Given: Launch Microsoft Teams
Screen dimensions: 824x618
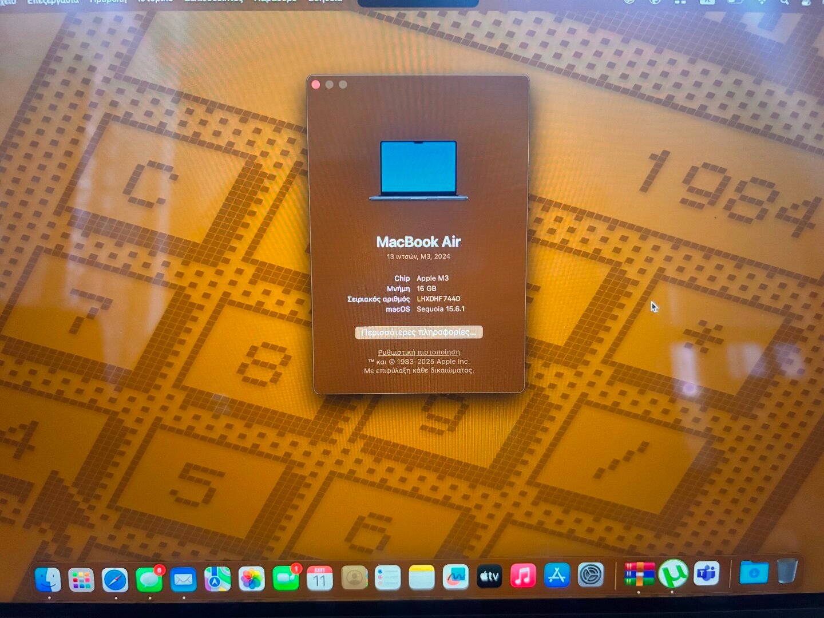Looking at the screenshot, I should pos(706,573).
